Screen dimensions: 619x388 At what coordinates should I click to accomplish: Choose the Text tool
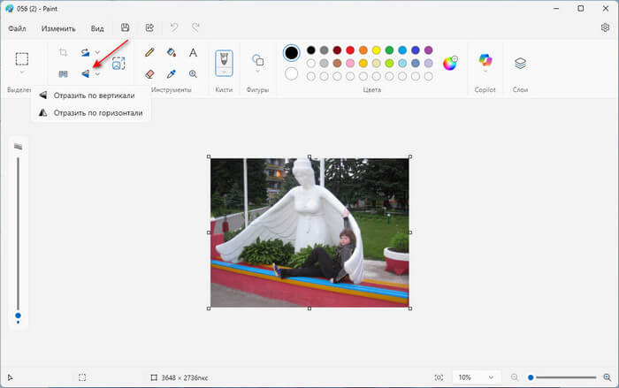point(193,53)
